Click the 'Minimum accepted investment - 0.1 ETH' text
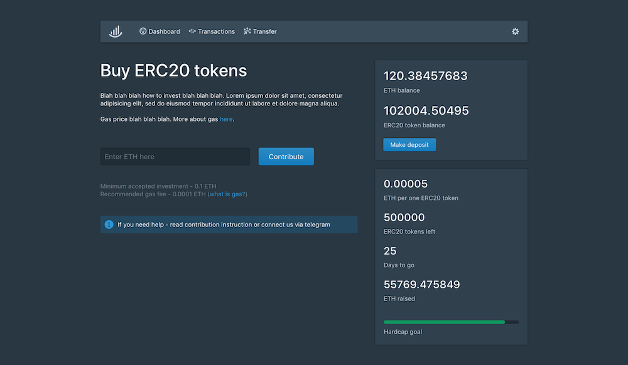The image size is (628, 365). tap(158, 186)
